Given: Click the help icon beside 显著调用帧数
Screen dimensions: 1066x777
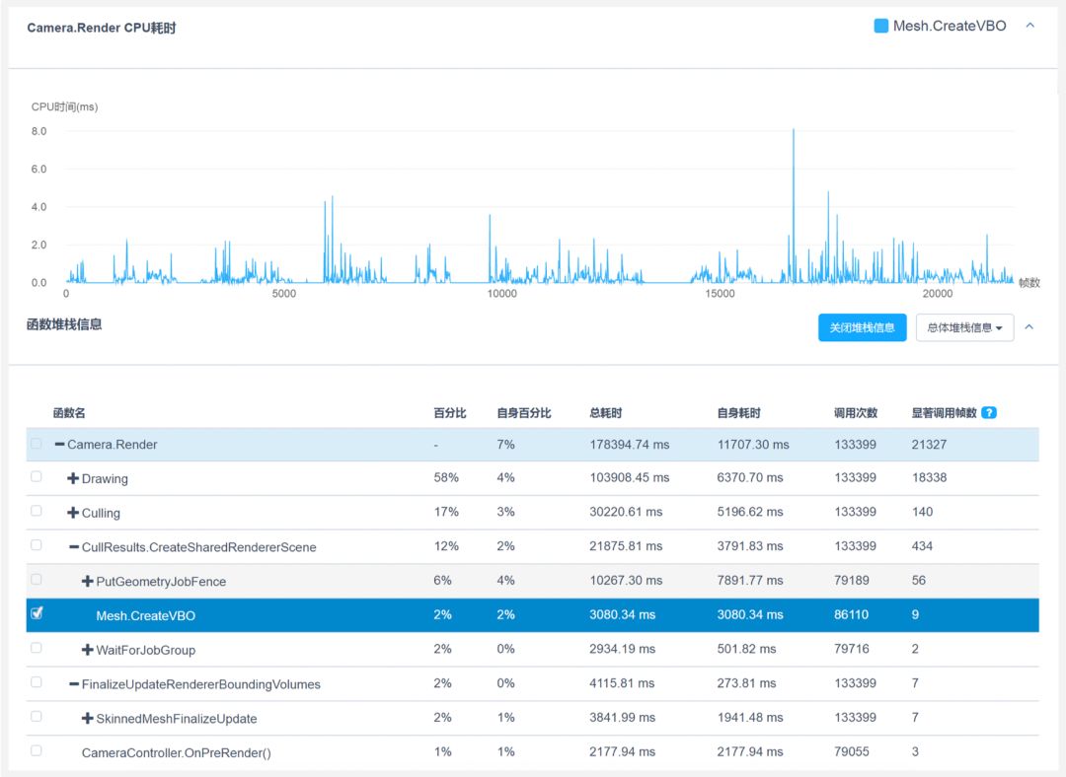Looking at the screenshot, I should [989, 412].
